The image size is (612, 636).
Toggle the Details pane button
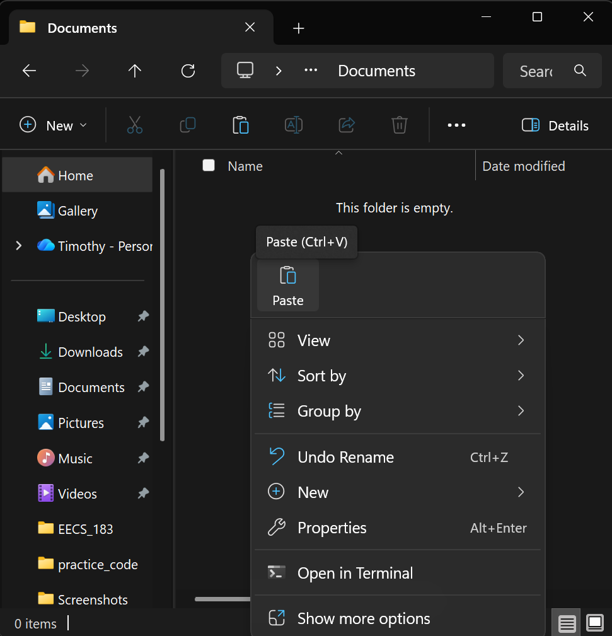[x=555, y=125]
